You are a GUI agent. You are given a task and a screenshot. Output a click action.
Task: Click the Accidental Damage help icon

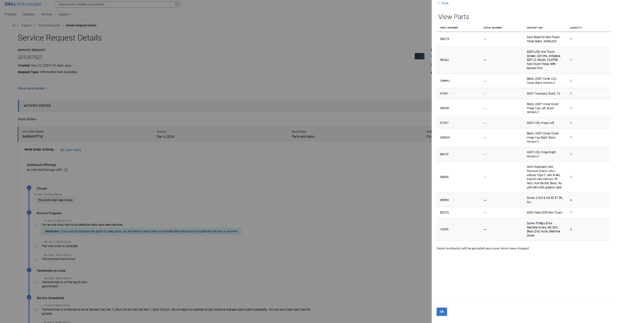coord(66,170)
